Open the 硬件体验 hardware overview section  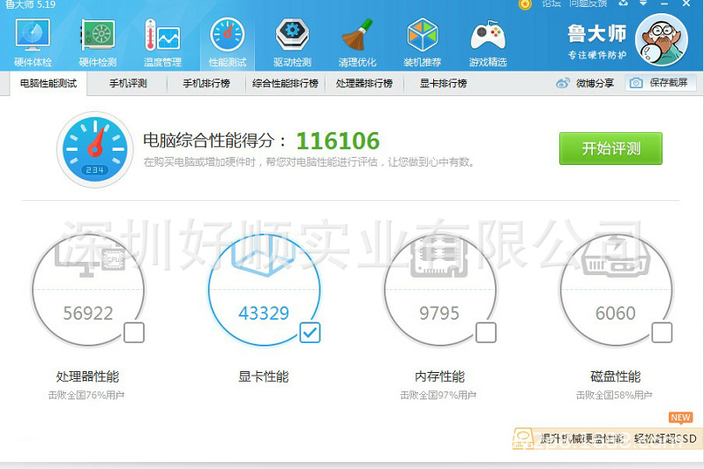[x=33, y=43]
